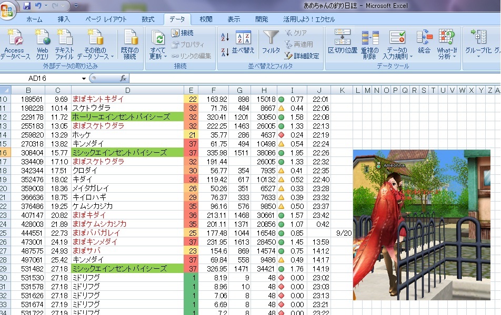
Task: Open What-If 分析 dropdown
Action: [x=447, y=44]
